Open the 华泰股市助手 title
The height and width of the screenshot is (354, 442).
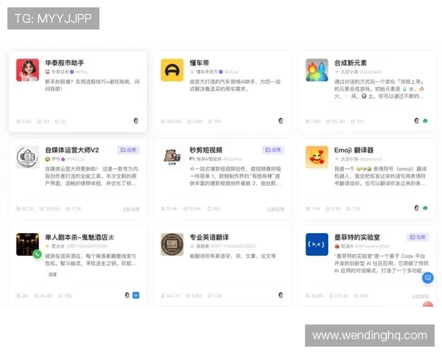(x=65, y=63)
